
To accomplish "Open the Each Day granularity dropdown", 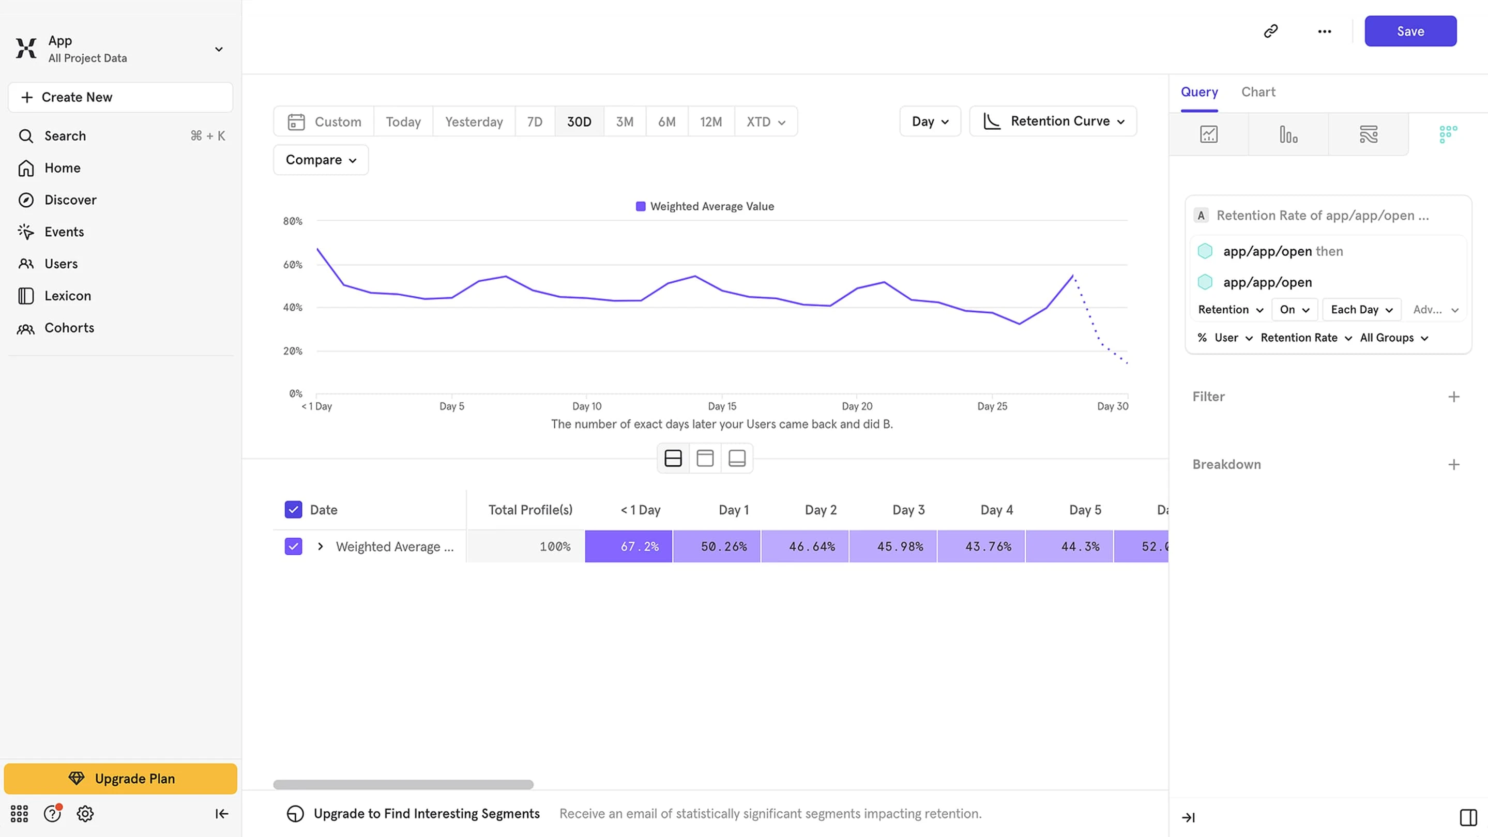I will (x=1361, y=310).
